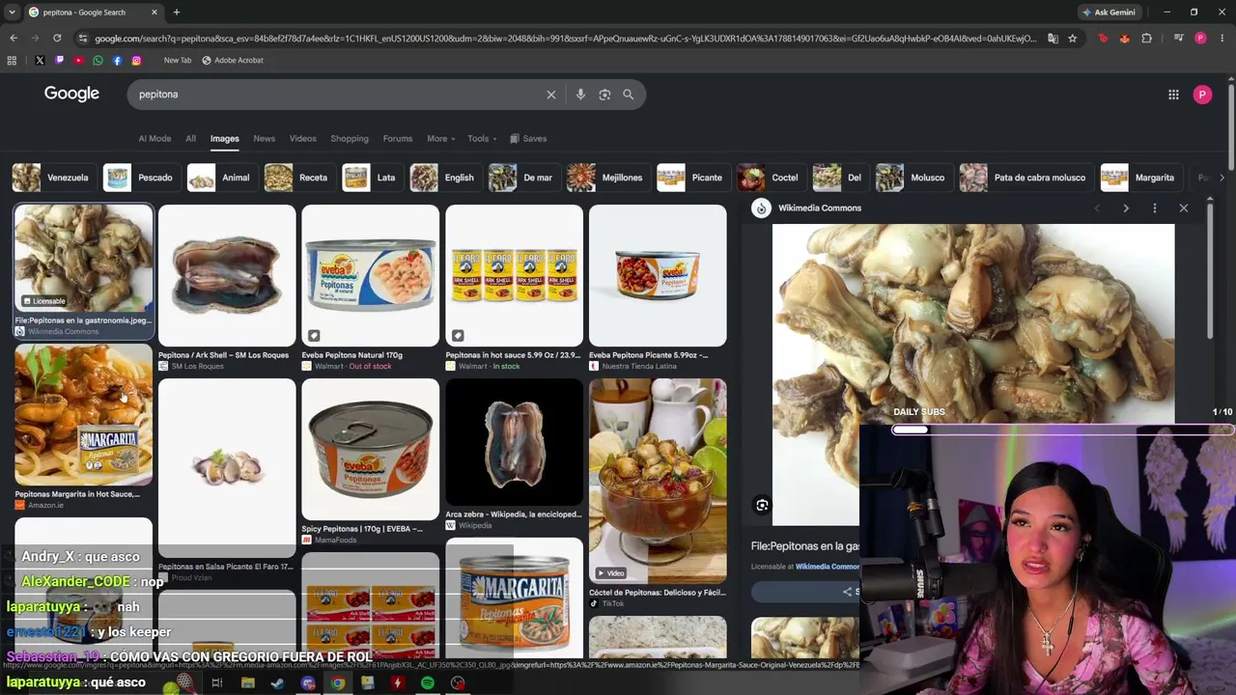Open the X (Twitter) bookmark

pos(40,60)
